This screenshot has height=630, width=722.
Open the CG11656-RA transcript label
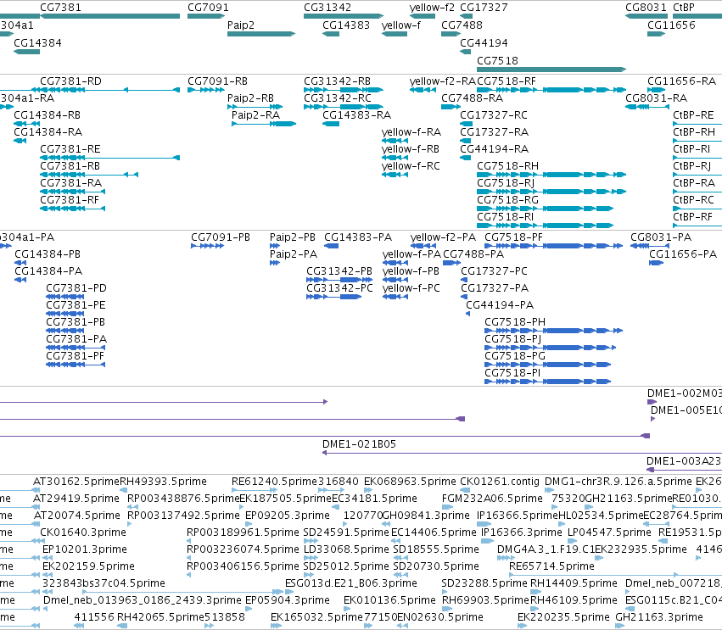(x=681, y=81)
